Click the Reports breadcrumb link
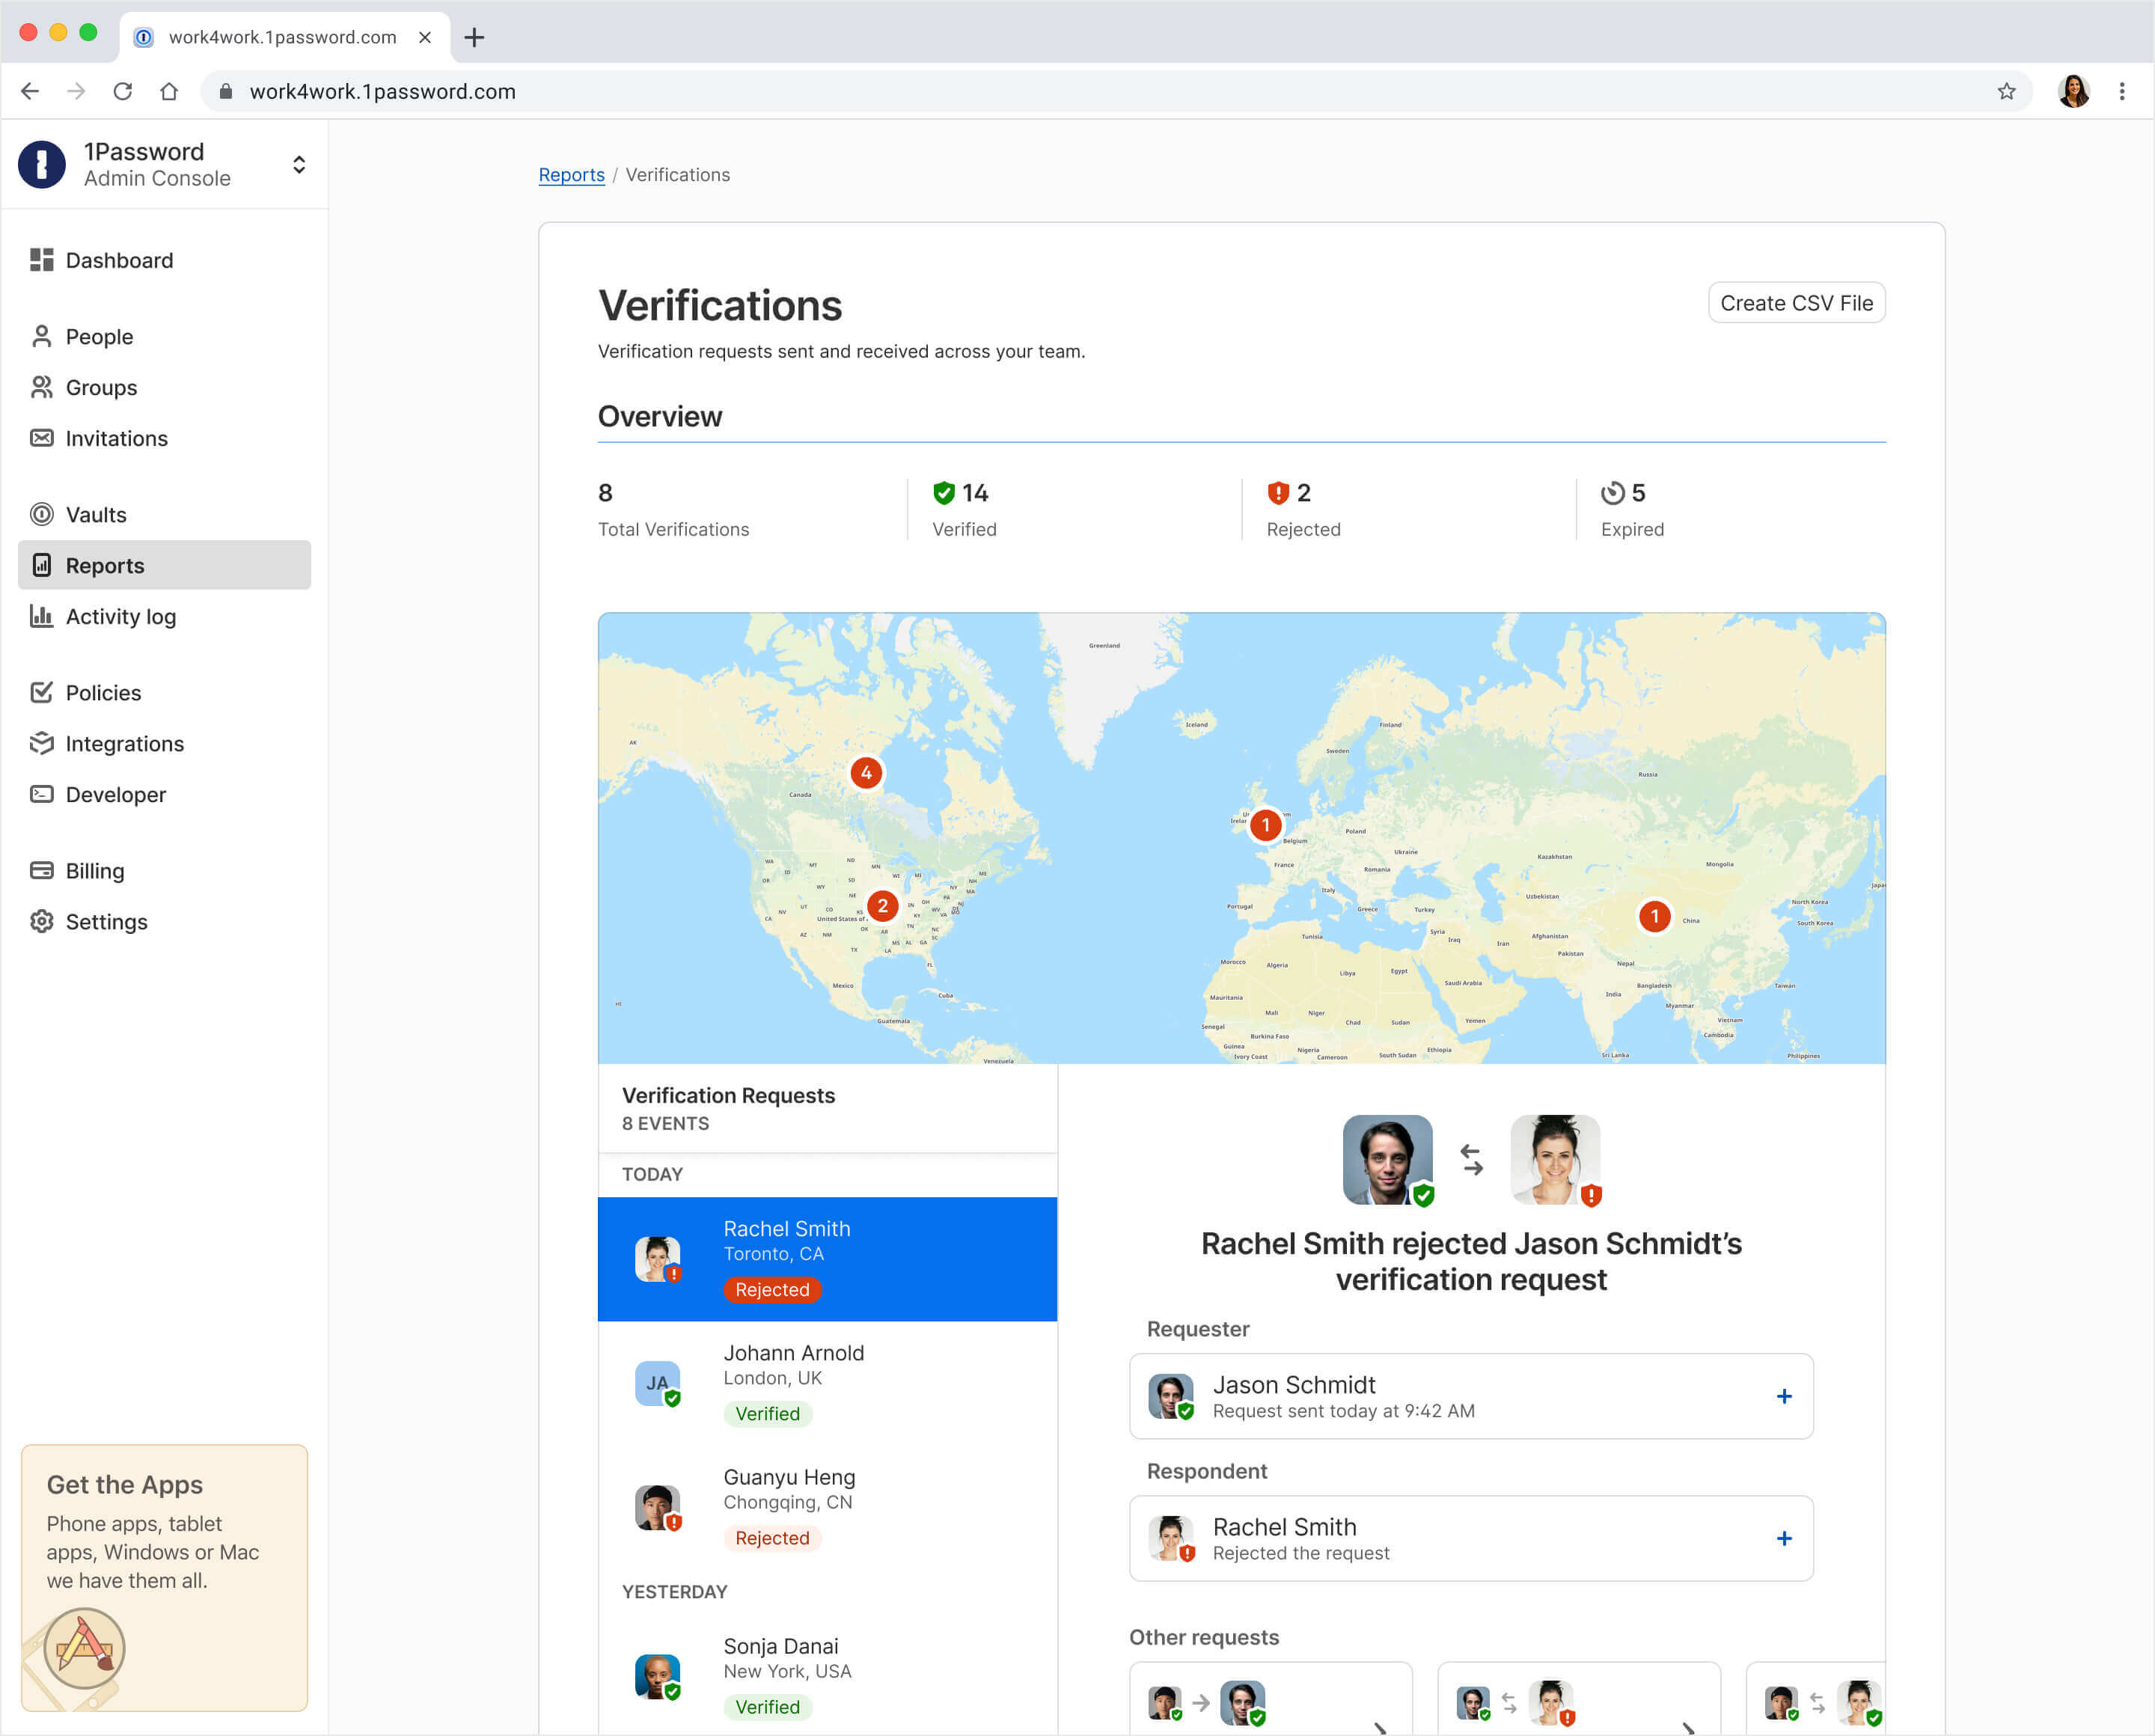The width and height of the screenshot is (2155, 1736). [x=571, y=174]
